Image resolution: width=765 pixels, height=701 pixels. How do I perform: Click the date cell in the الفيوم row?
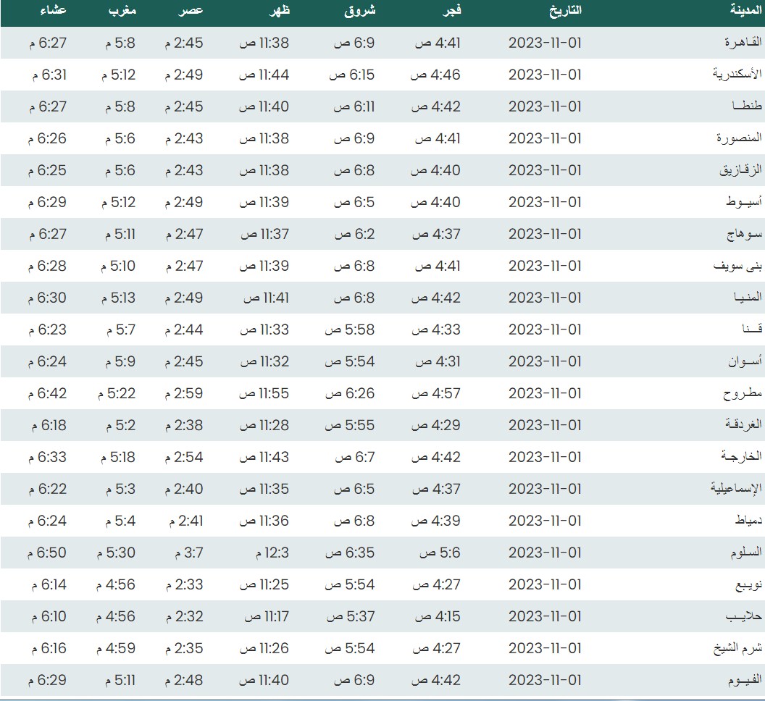tap(545, 680)
